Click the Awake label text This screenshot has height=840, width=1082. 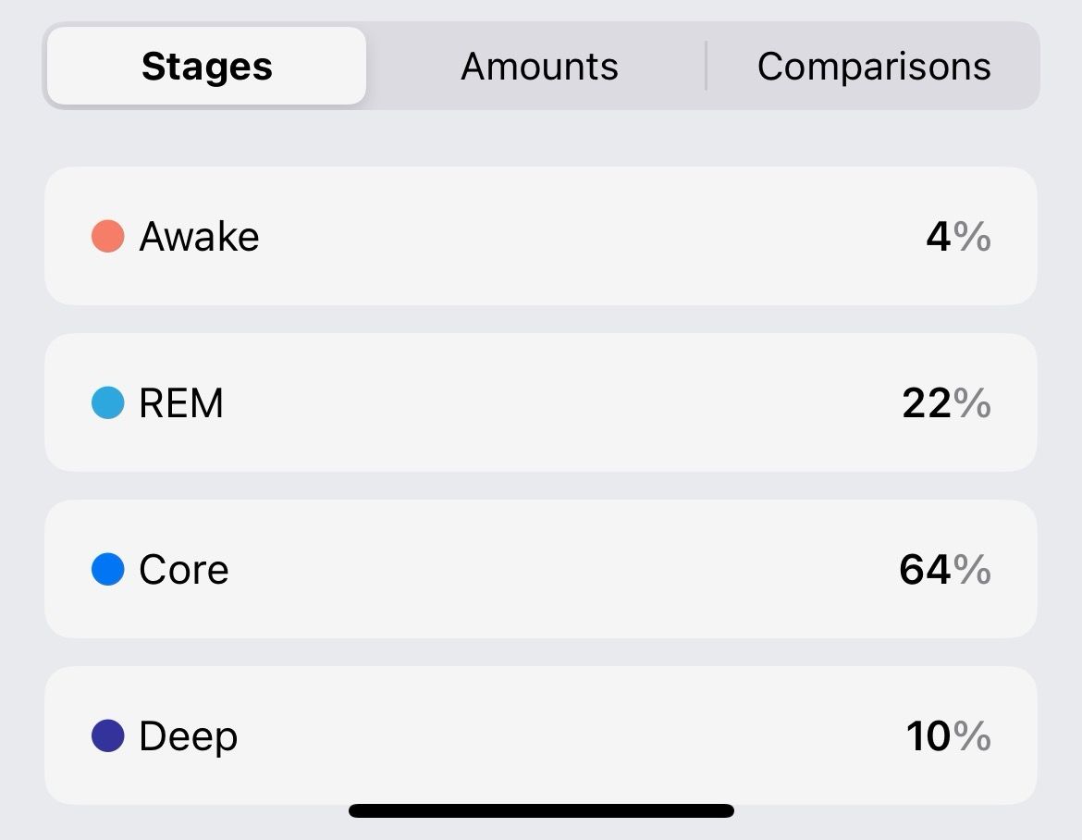click(x=199, y=237)
